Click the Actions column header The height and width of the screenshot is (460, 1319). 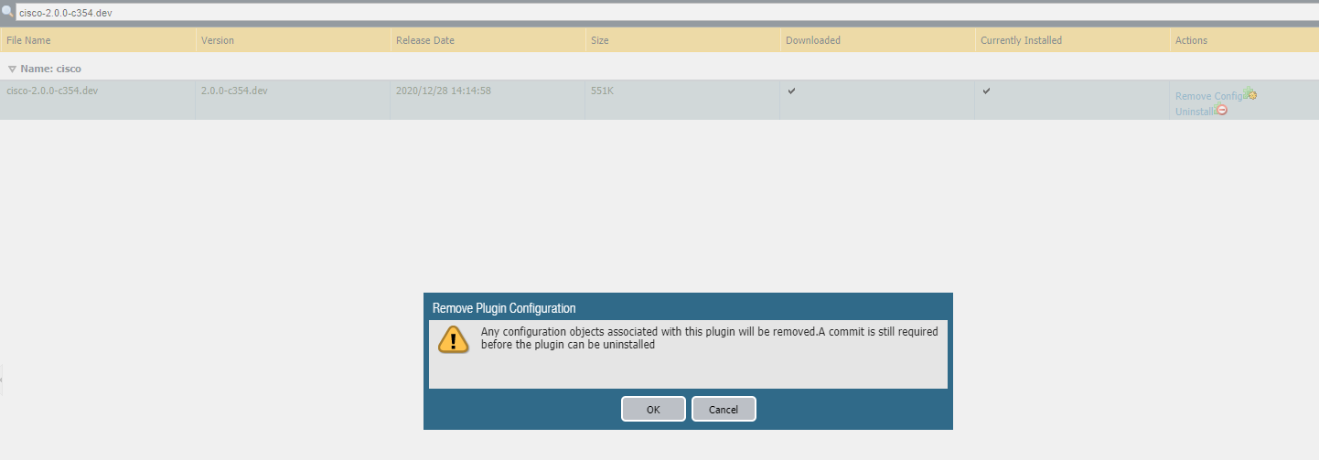tap(1244, 40)
